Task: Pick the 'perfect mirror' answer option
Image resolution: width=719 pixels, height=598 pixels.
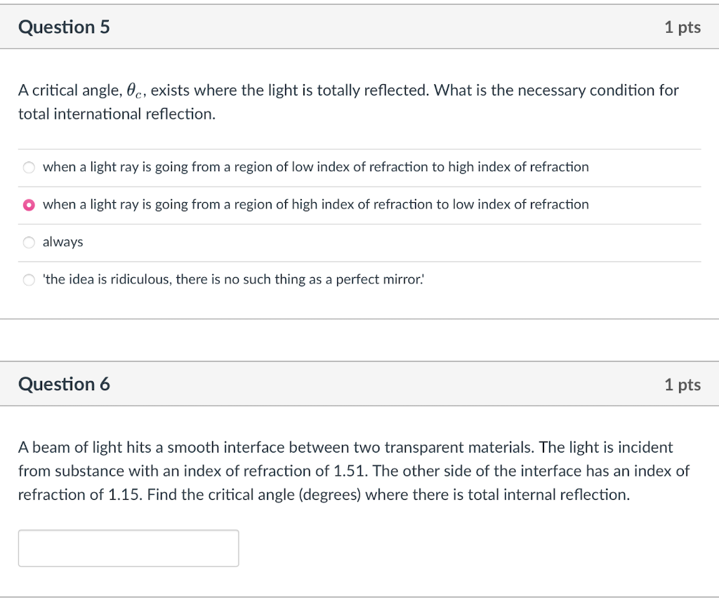Action: [x=28, y=279]
